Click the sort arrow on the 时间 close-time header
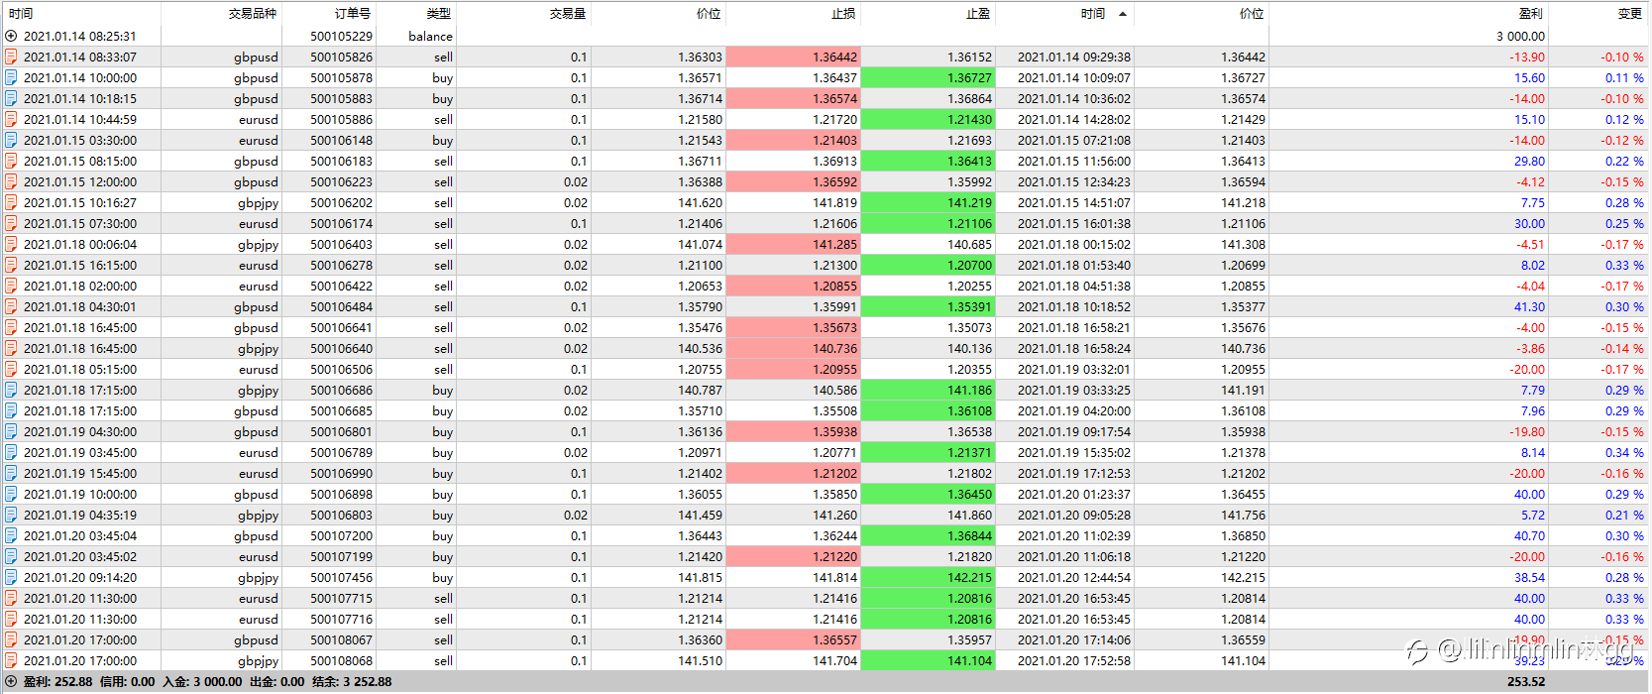1652x694 pixels. pyautogui.click(x=1122, y=14)
